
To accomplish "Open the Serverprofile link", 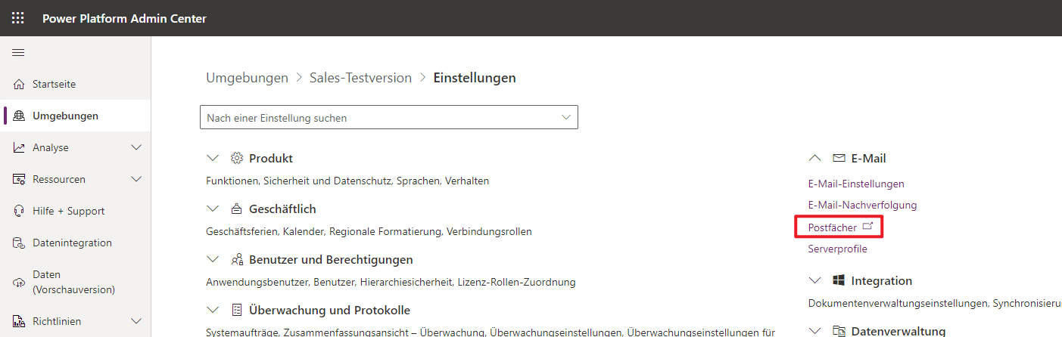I will (x=838, y=249).
